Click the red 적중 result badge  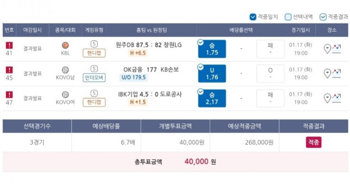click(313, 142)
